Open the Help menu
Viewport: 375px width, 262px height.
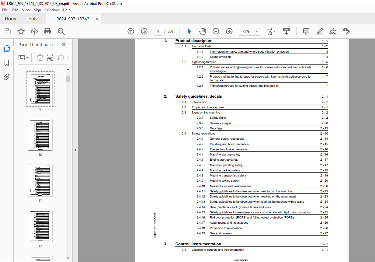pyautogui.click(x=67, y=10)
